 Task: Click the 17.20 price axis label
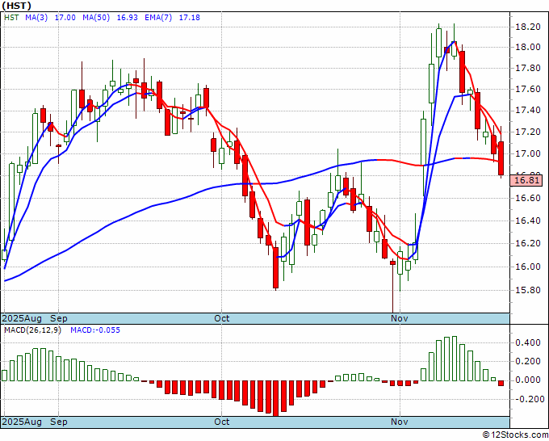coord(528,132)
